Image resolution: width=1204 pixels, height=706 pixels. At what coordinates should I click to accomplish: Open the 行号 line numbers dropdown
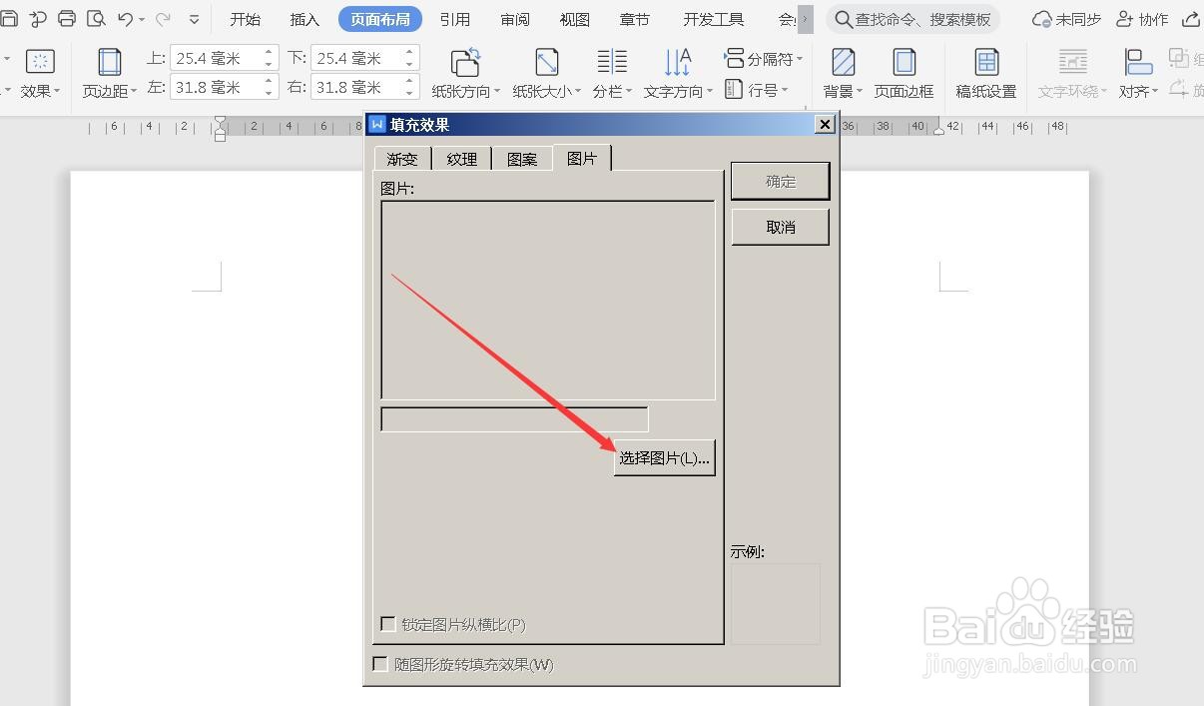[756, 90]
